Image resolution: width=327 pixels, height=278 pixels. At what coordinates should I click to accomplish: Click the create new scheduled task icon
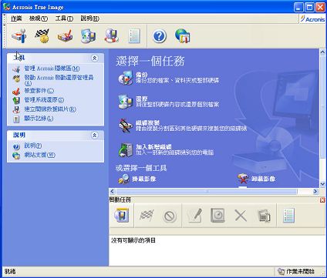point(122,216)
